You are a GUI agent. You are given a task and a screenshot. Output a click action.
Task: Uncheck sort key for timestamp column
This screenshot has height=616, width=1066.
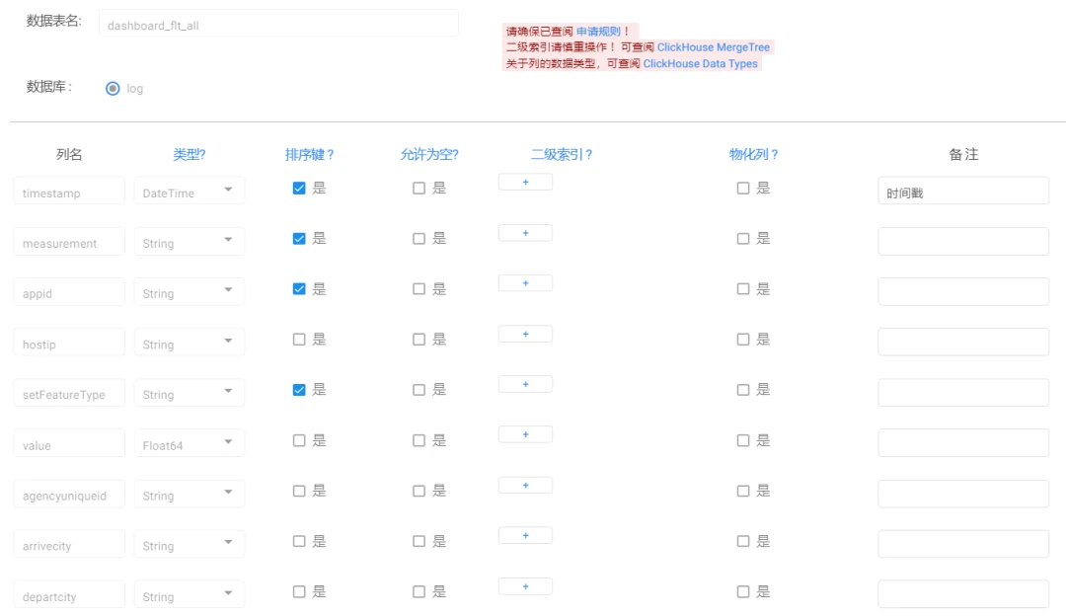click(299, 189)
